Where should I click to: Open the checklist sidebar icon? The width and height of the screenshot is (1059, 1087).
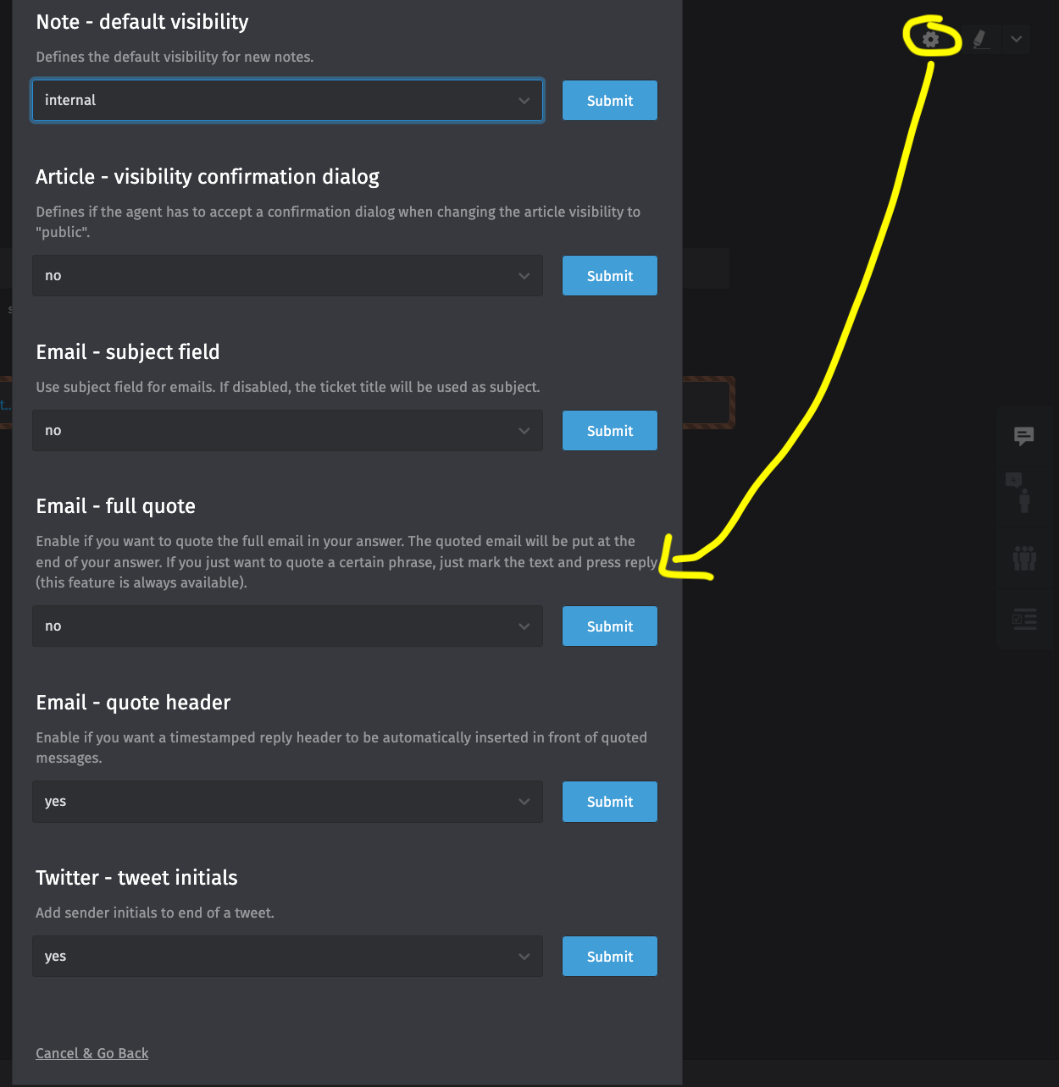point(1024,619)
